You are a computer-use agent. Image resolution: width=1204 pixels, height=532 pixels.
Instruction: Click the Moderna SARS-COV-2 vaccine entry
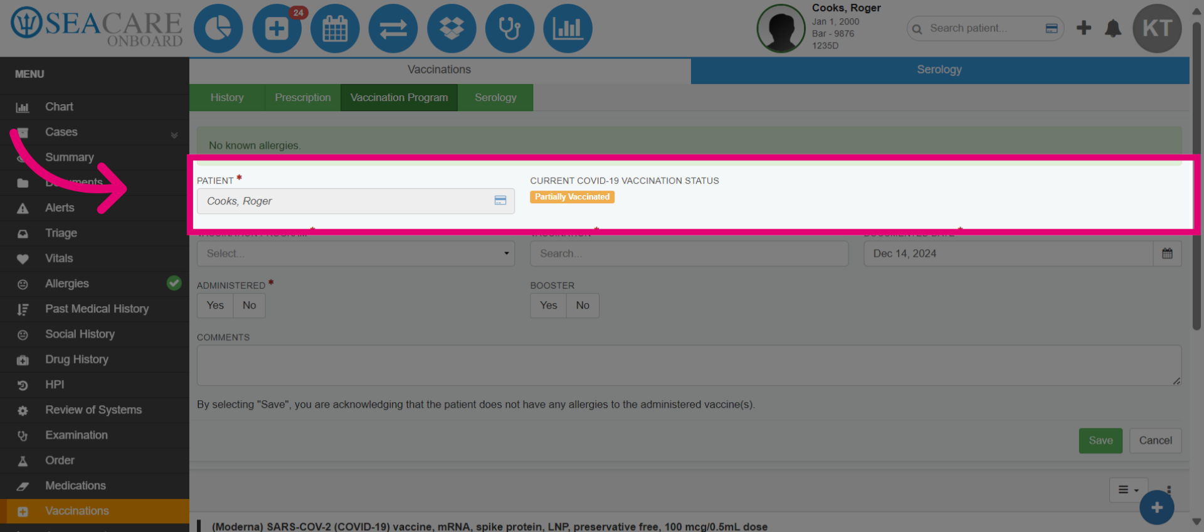(490, 526)
